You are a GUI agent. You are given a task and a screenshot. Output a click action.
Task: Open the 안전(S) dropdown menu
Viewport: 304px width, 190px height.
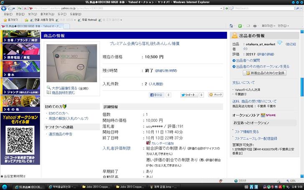click(283, 26)
